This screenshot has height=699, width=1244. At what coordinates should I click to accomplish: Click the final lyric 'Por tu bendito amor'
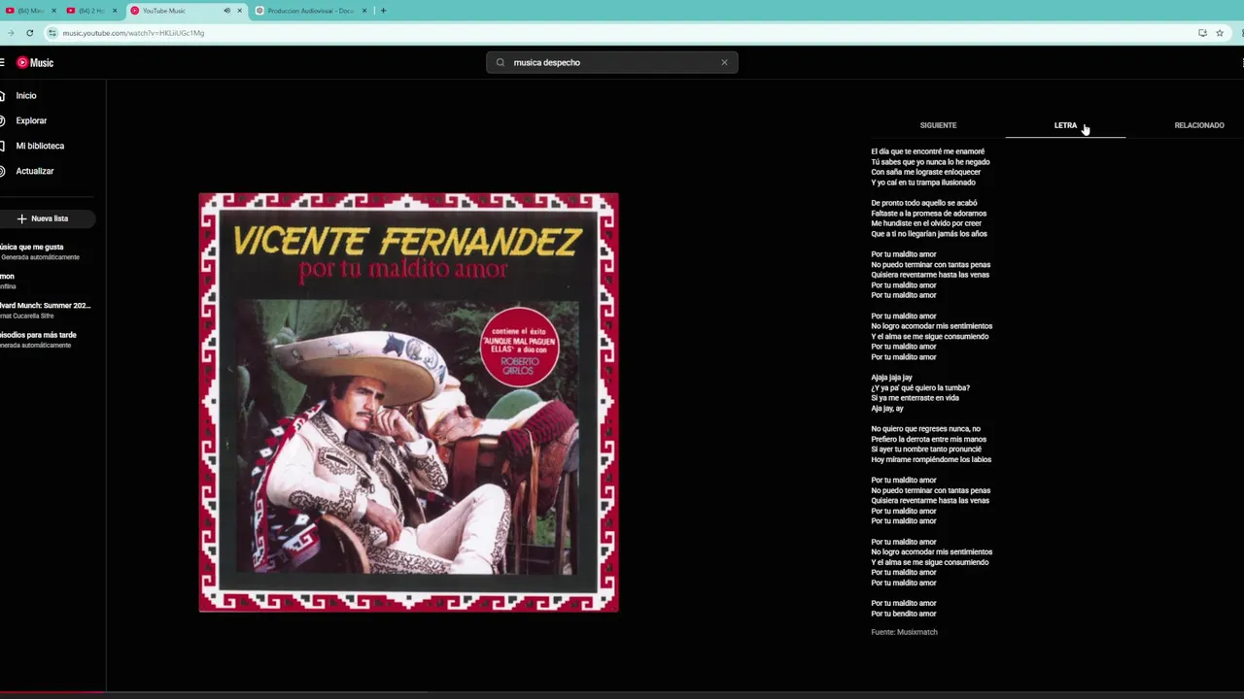coord(904,614)
